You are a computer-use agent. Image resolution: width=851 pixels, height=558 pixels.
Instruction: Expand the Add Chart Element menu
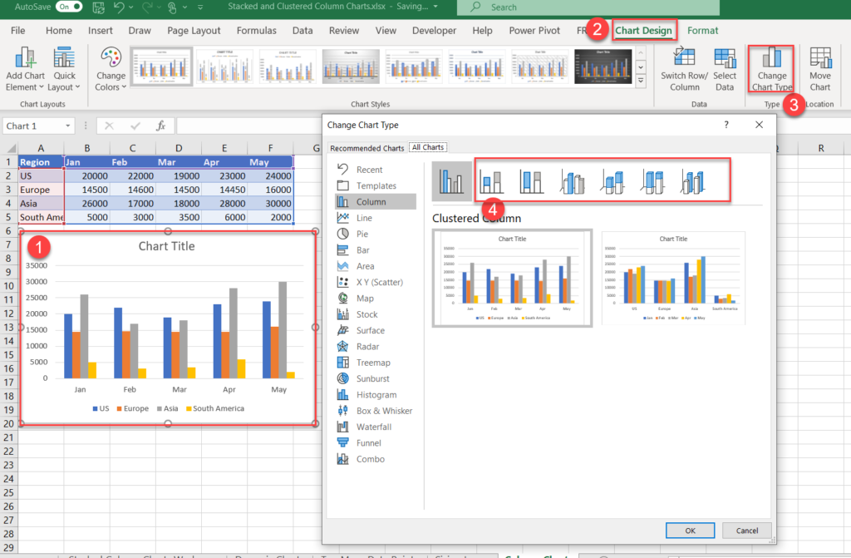(x=25, y=68)
